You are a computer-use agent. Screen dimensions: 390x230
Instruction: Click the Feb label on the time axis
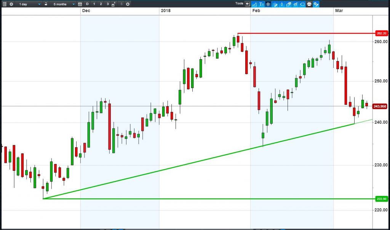coord(256,11)
